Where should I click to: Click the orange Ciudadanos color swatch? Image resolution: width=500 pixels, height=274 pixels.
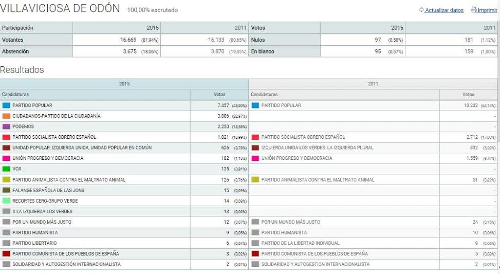click(x=6, y=116)
